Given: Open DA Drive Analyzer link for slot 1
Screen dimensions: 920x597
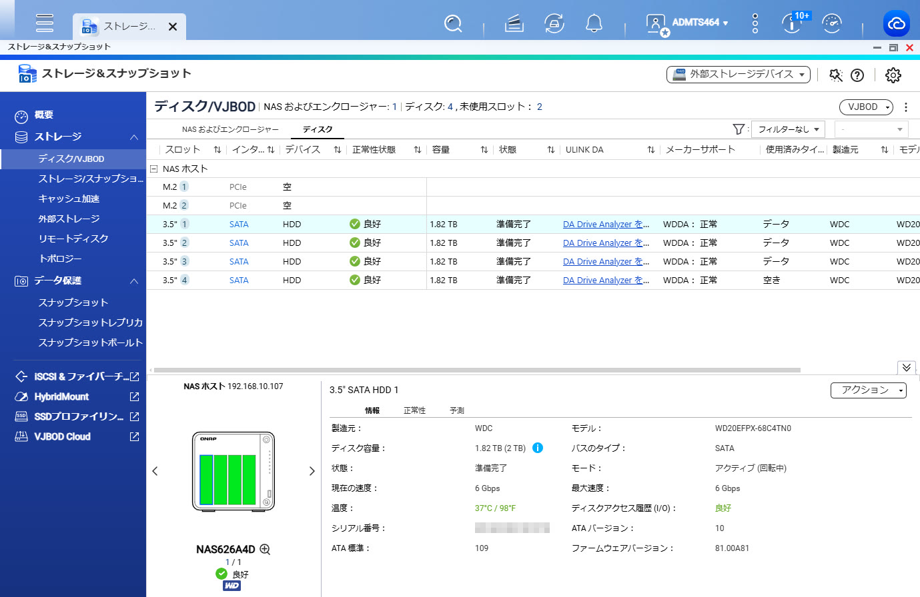Looking at the screenshot, I should click(x=606, y=224).
